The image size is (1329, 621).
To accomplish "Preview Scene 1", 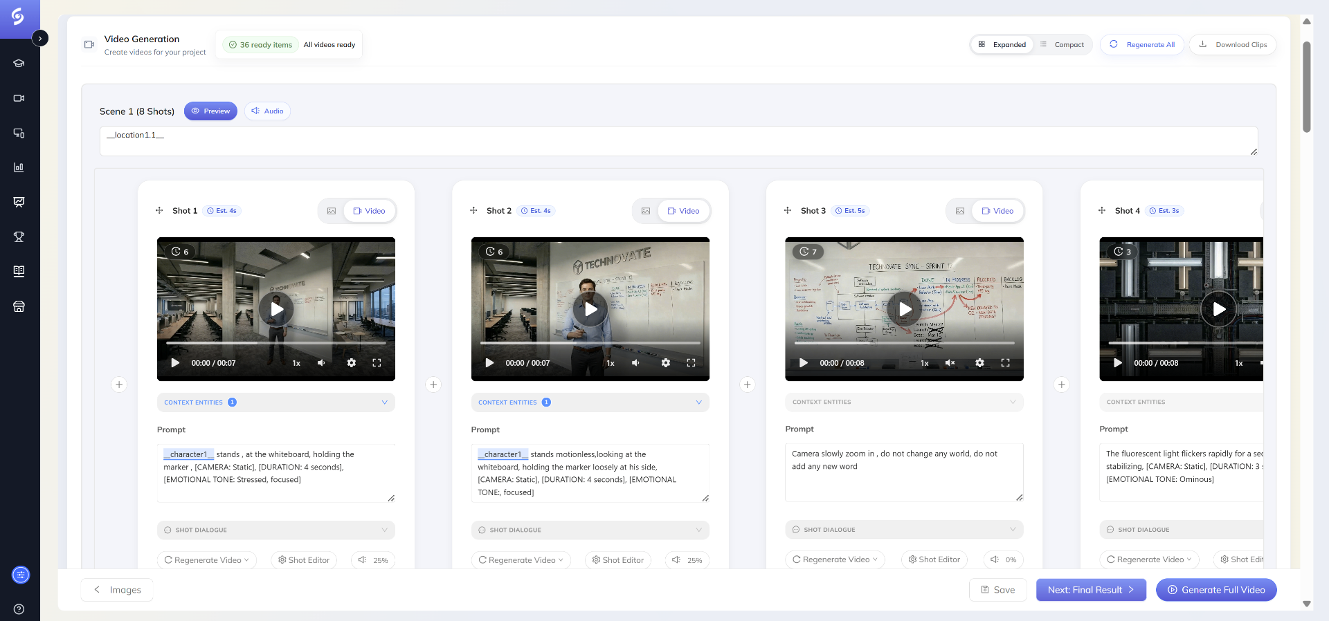I will tap(210, 111).
